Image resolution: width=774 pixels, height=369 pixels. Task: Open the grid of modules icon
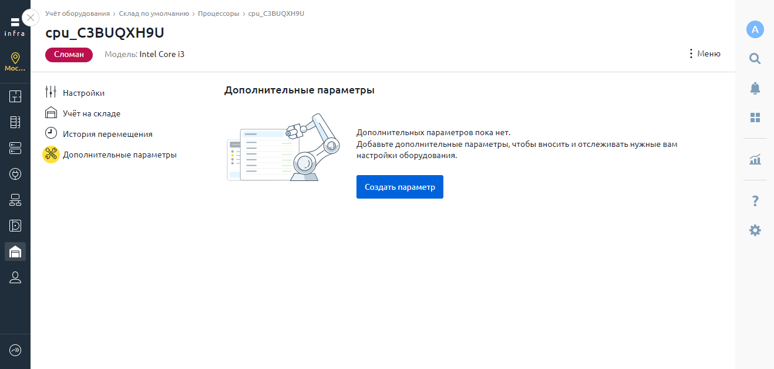[755, 118]
